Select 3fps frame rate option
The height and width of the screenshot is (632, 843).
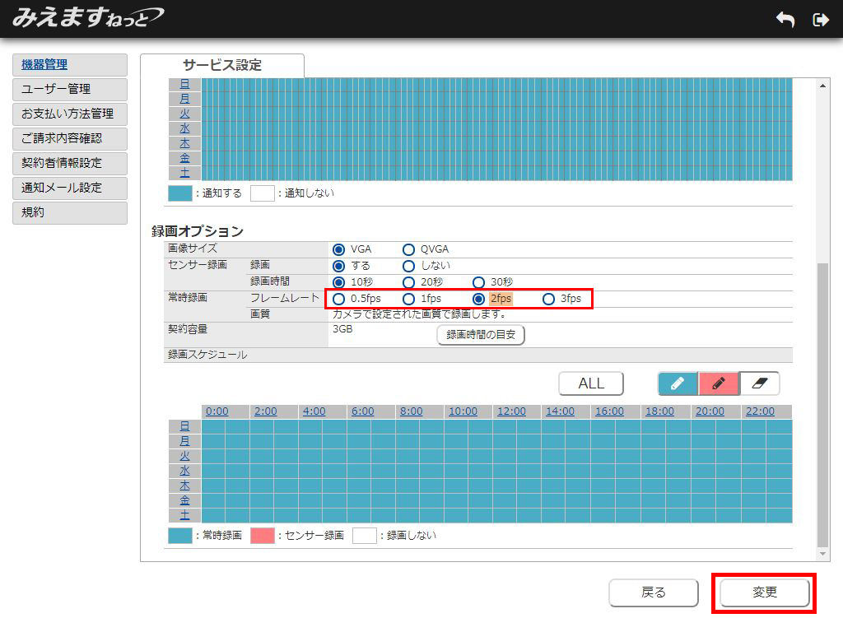(x=548, y=299)
